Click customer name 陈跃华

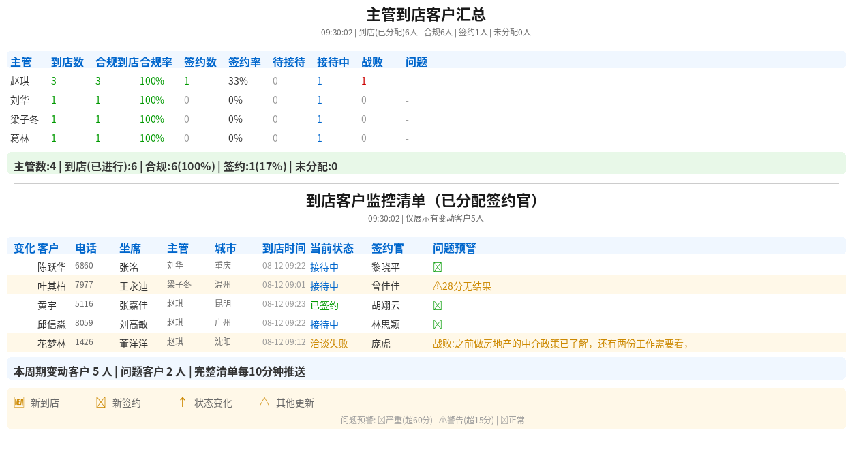[52, 267]
